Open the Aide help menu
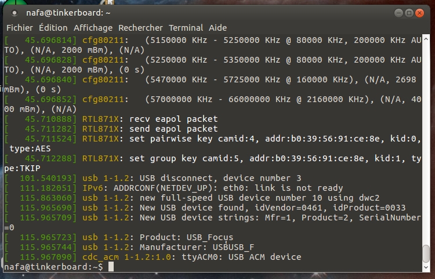435x279 pixels. [217, 27]
